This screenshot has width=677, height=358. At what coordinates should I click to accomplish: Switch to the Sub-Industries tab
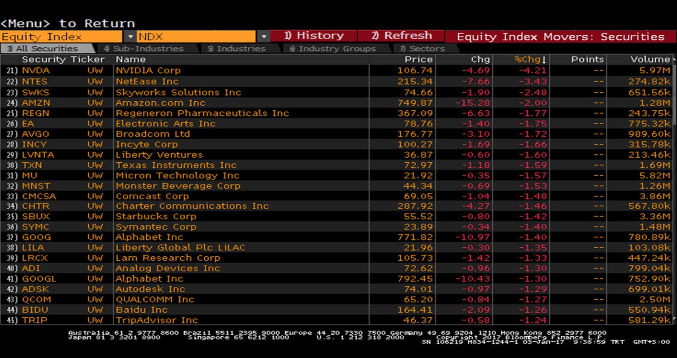[x=147, y=48]
